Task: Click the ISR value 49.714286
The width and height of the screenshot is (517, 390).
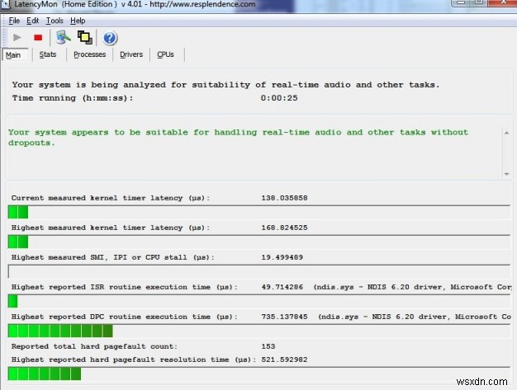Action: point(282,287)
